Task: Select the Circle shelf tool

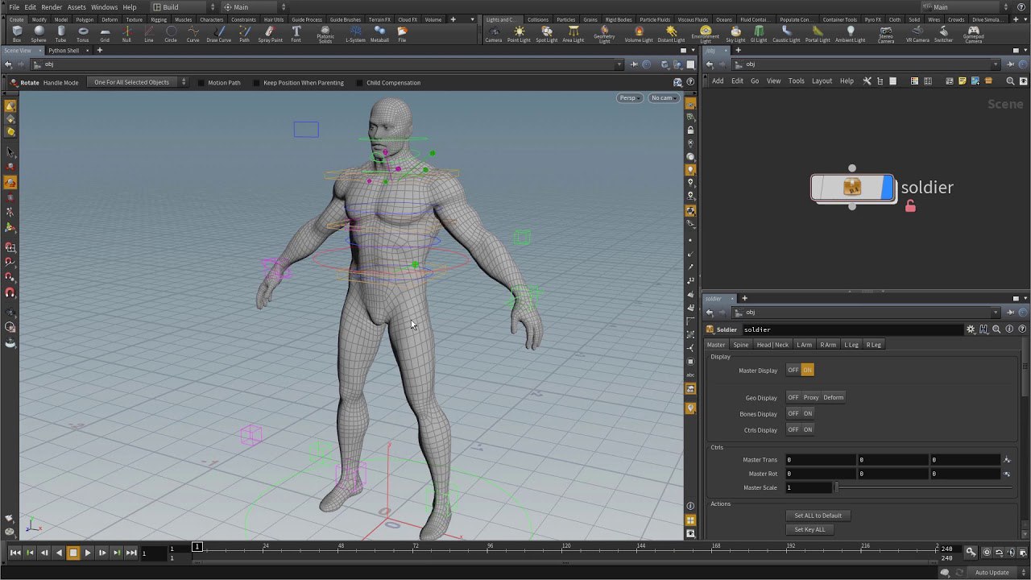Action: 171,34
